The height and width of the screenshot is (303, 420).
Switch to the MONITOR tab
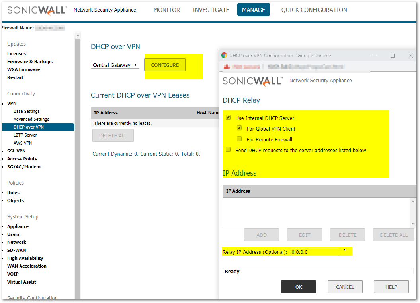pos(166,10)
